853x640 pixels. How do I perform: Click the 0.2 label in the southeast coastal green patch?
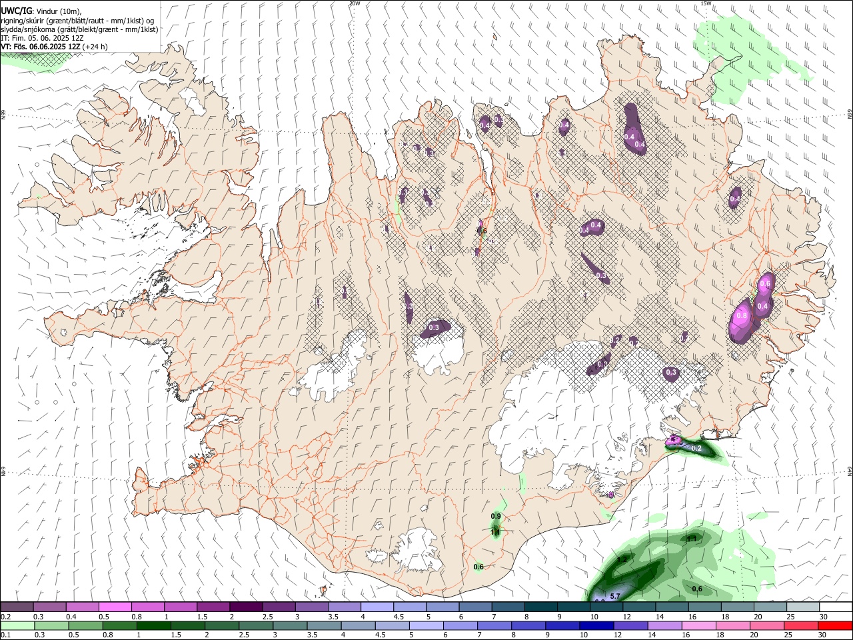696,449
